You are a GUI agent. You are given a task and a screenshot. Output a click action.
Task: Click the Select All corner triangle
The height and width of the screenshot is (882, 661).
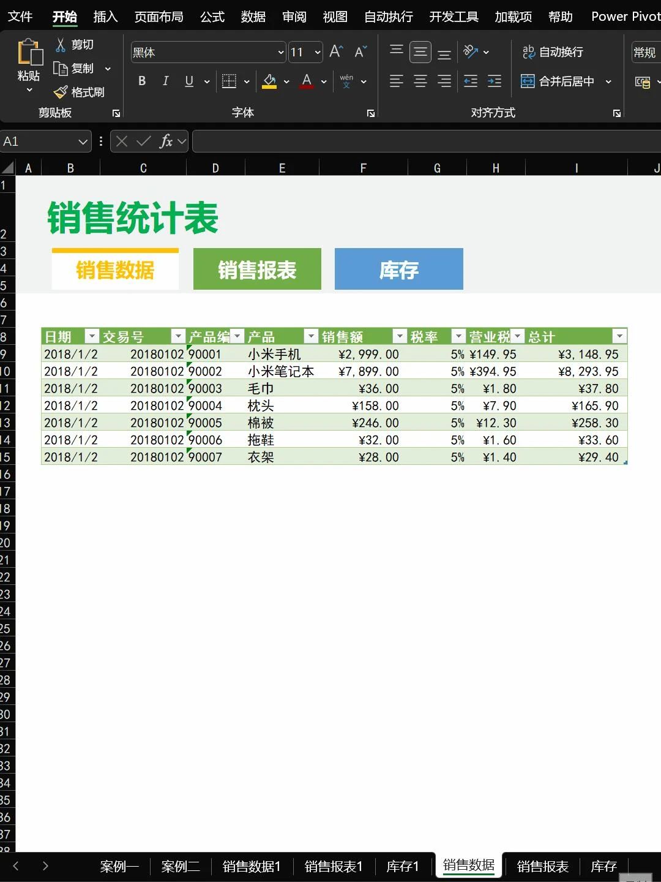(x=7, y=168)
